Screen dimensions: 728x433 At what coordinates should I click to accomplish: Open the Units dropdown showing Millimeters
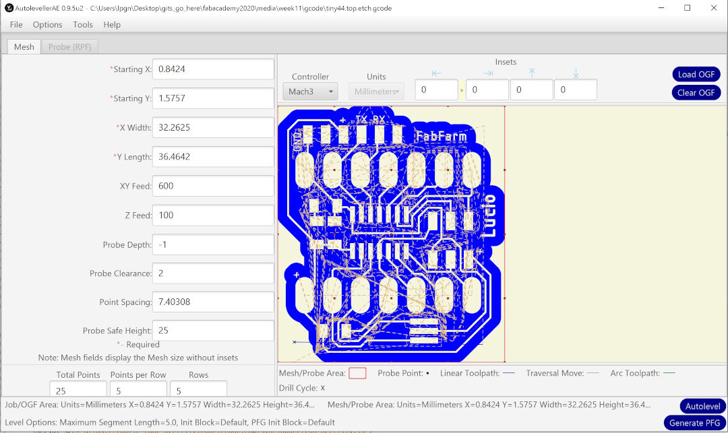point(377,92)
